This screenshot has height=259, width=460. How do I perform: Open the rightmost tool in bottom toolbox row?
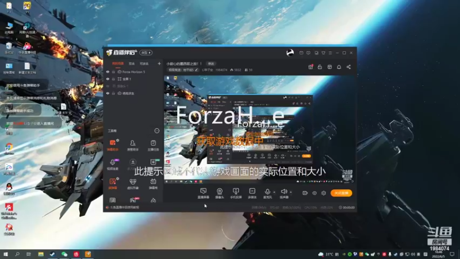coord(153,200)
